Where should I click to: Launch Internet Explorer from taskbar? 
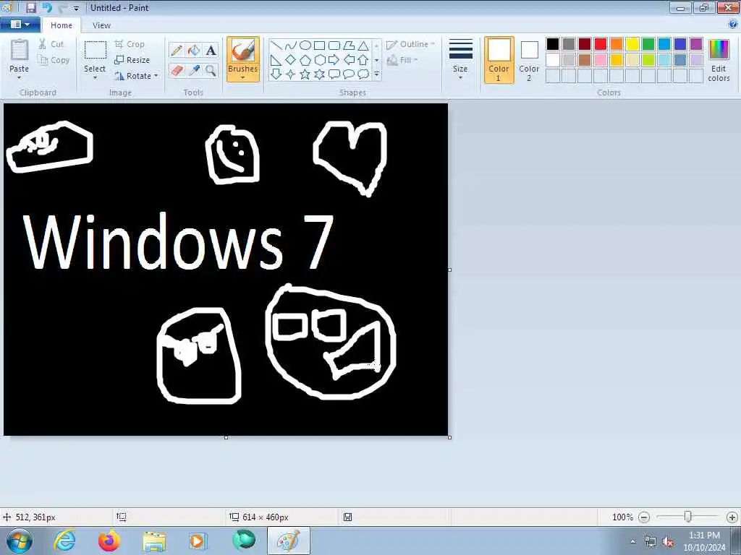(x=64, y=541)
